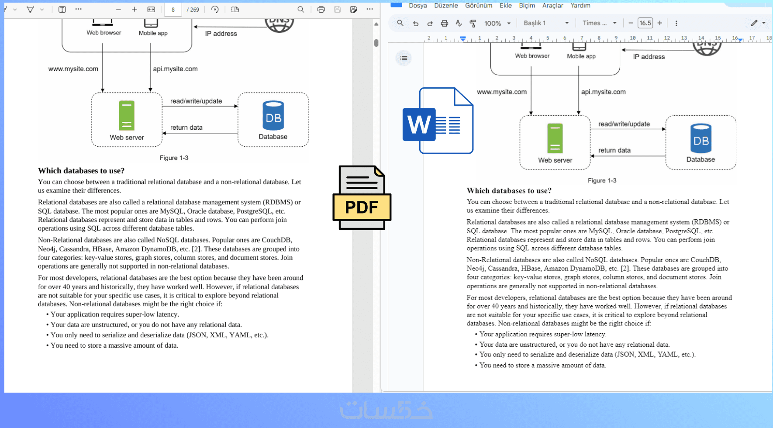Open the Düzenle menu

(446, 6)
